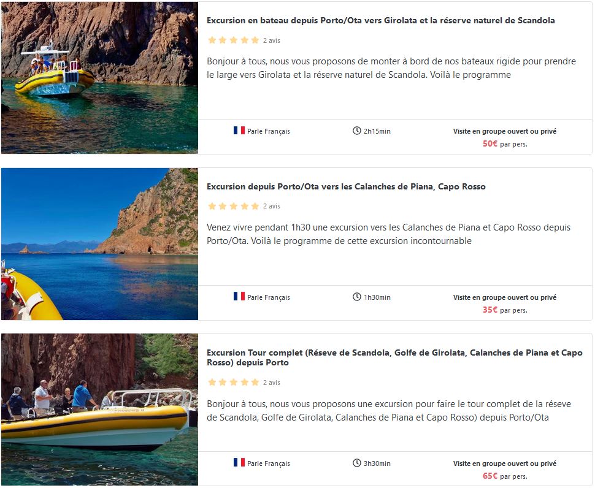Open the photo of passengers on yellow boat
This screenshot has height=488, width=595.
click(x=99, y=410)
